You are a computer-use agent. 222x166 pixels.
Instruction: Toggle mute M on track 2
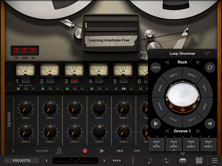pyautogui.click(x=43, y=89)
